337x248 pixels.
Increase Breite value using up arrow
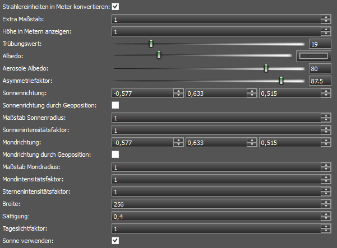326,202
